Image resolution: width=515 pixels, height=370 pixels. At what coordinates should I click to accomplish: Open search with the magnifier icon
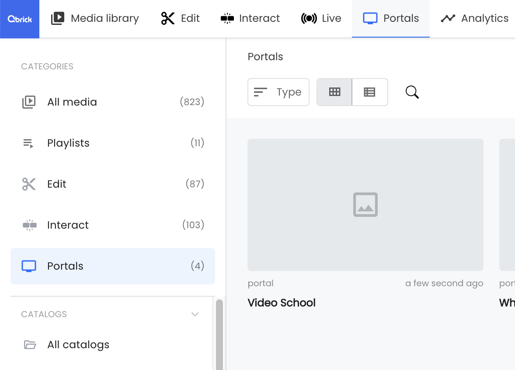point(412,92)
